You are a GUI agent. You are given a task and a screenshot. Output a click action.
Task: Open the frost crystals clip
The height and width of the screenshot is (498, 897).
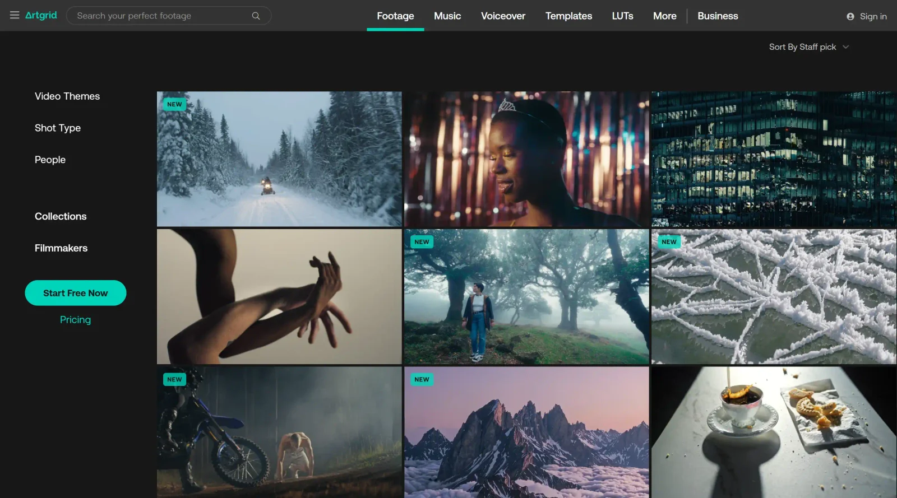tap(774, 296)
